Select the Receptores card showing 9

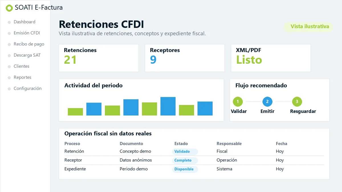(185, 58)
